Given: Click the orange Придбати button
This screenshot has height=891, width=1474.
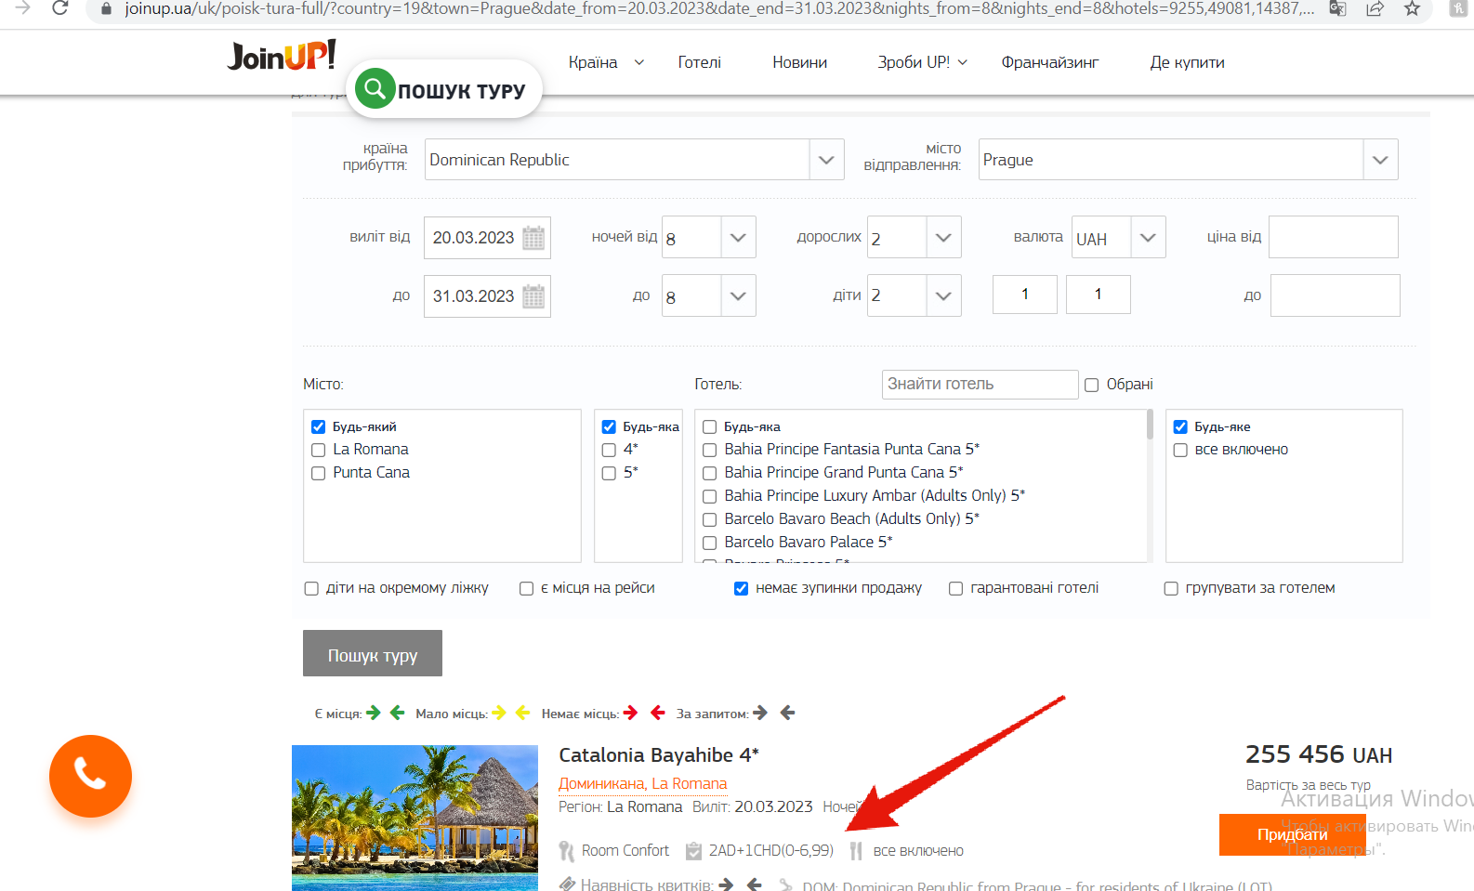Looking at the screenshot, I should pos(1292,834).
